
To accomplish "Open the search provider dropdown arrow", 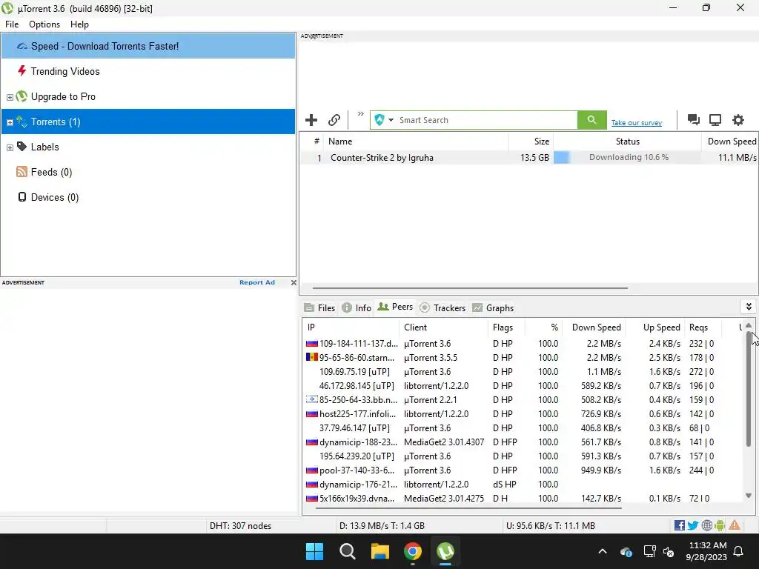I will (391, 120).
